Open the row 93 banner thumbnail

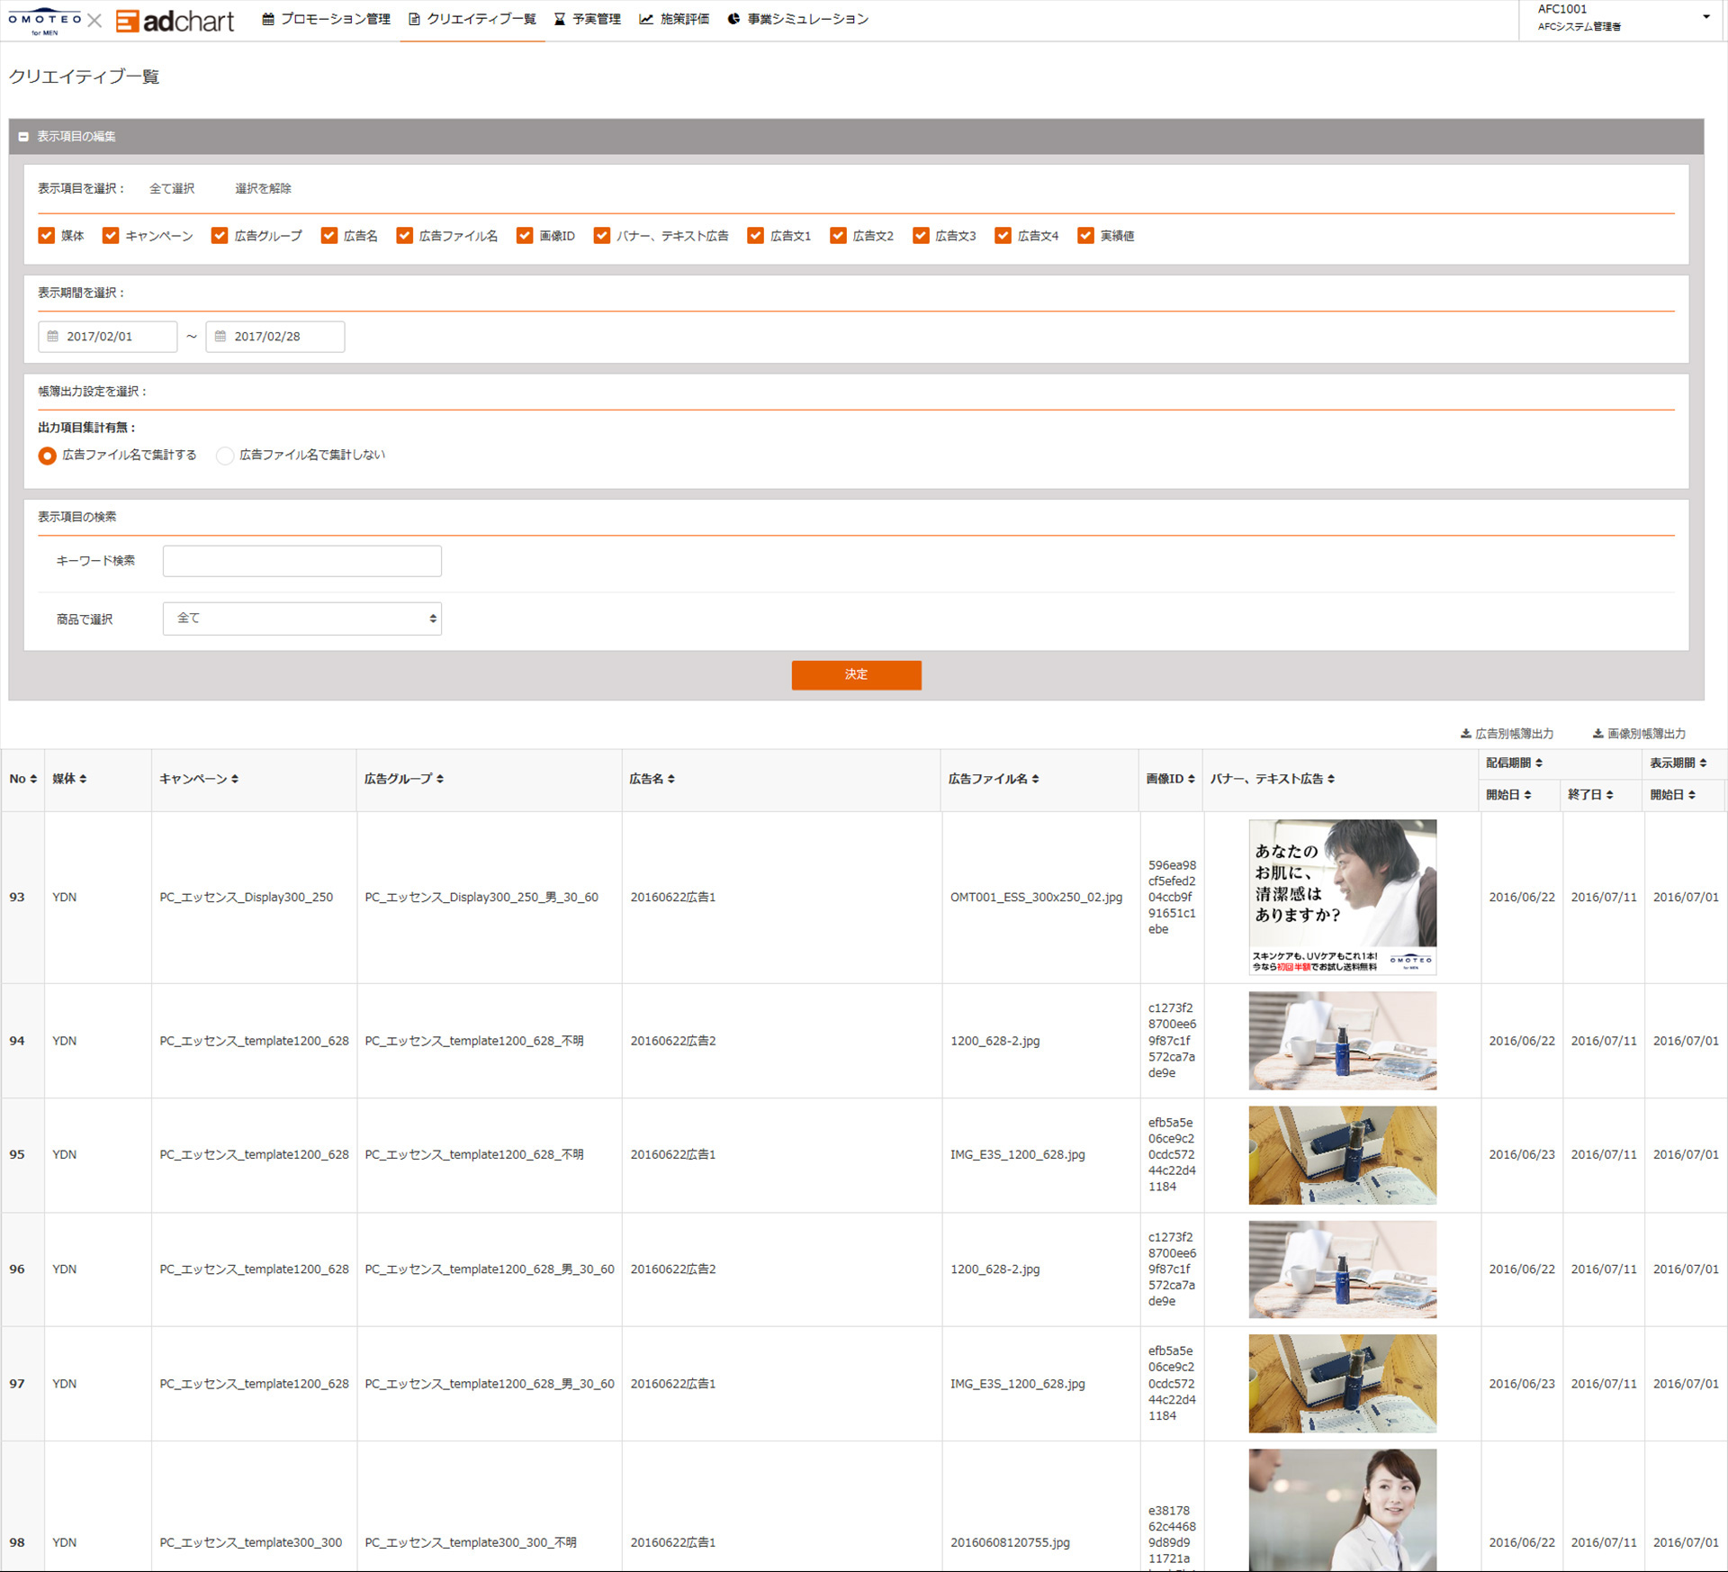1342,897
